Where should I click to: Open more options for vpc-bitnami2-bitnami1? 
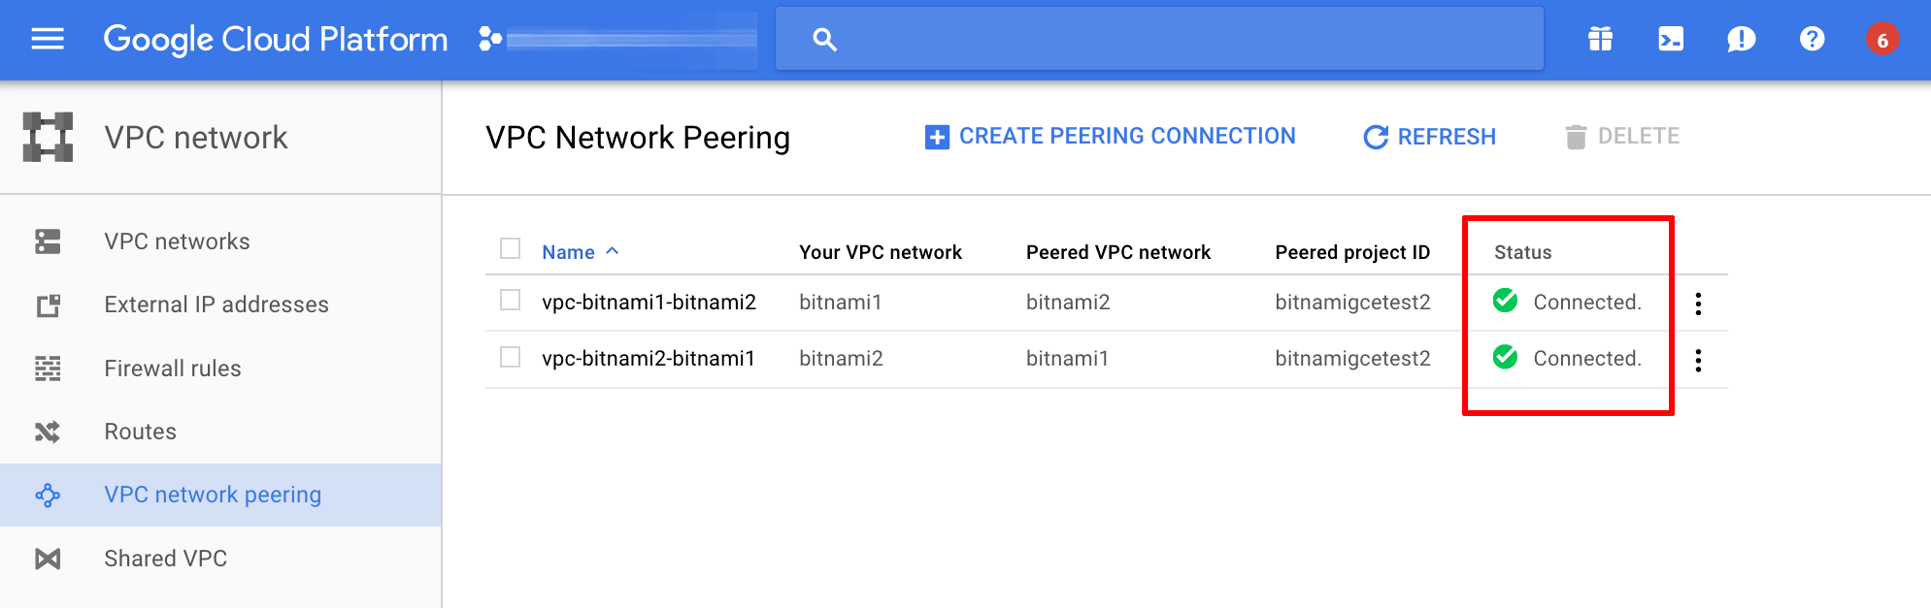pos(1698,361)
